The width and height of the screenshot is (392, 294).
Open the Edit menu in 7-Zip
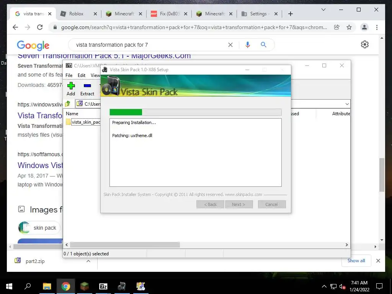coord(82,75)
